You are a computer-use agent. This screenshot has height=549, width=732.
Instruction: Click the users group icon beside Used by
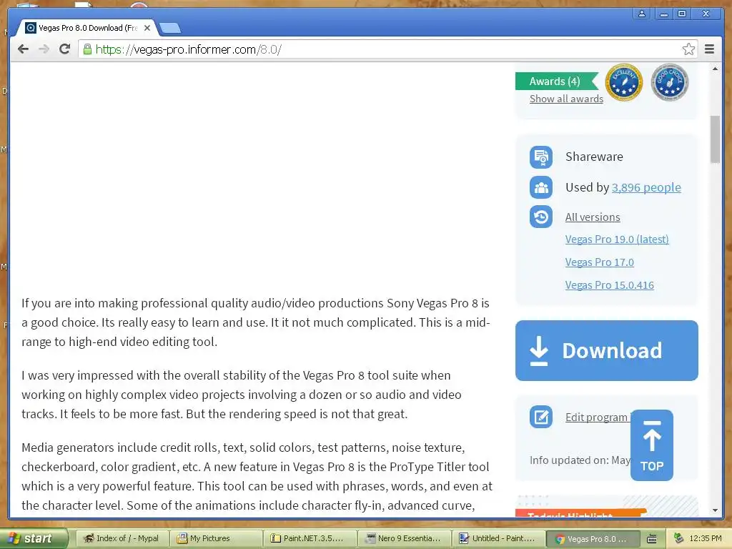[541, 188]
